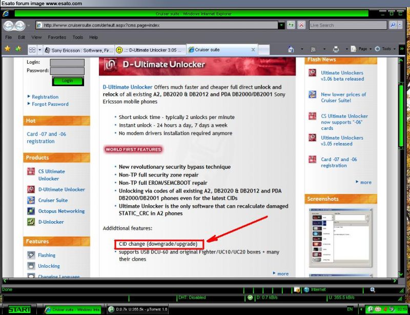Viewport: 410px width, 315px height.
Task: Click the Flashing feature icon
Action: 31,255
